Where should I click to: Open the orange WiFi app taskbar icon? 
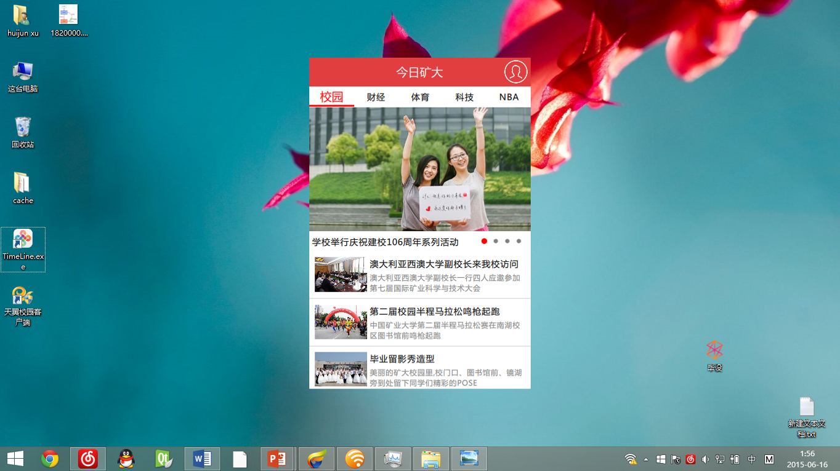tap(355, 459)
